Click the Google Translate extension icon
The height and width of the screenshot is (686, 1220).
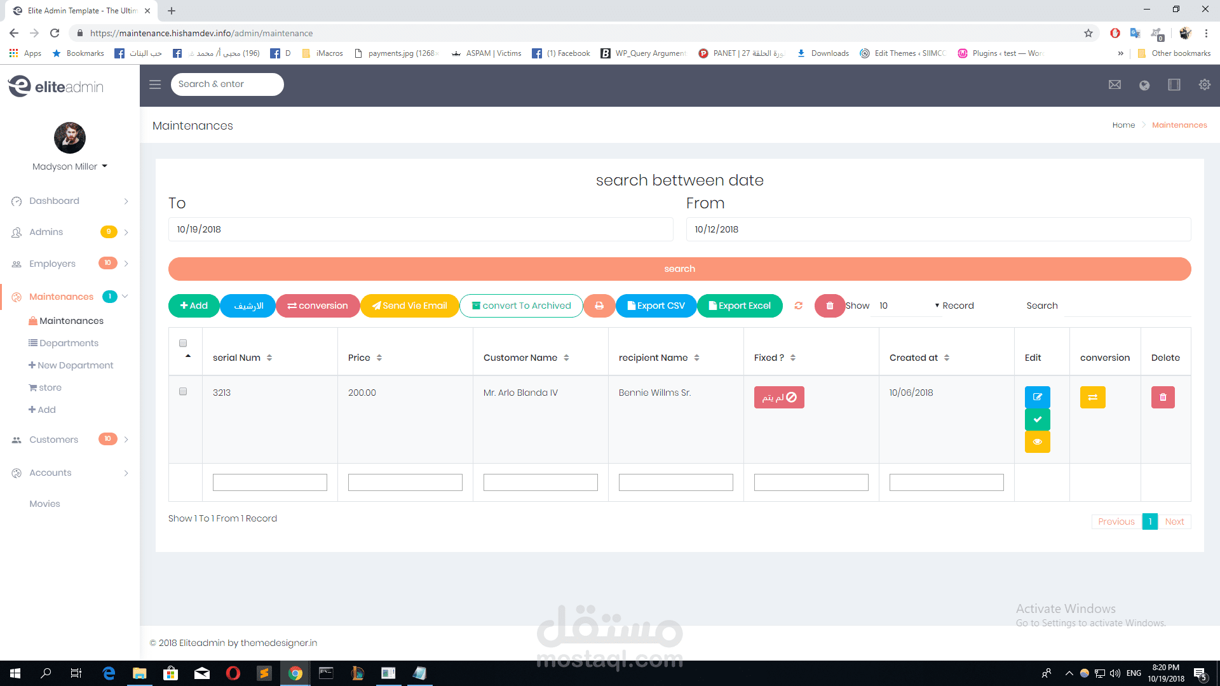[1135, 33]
